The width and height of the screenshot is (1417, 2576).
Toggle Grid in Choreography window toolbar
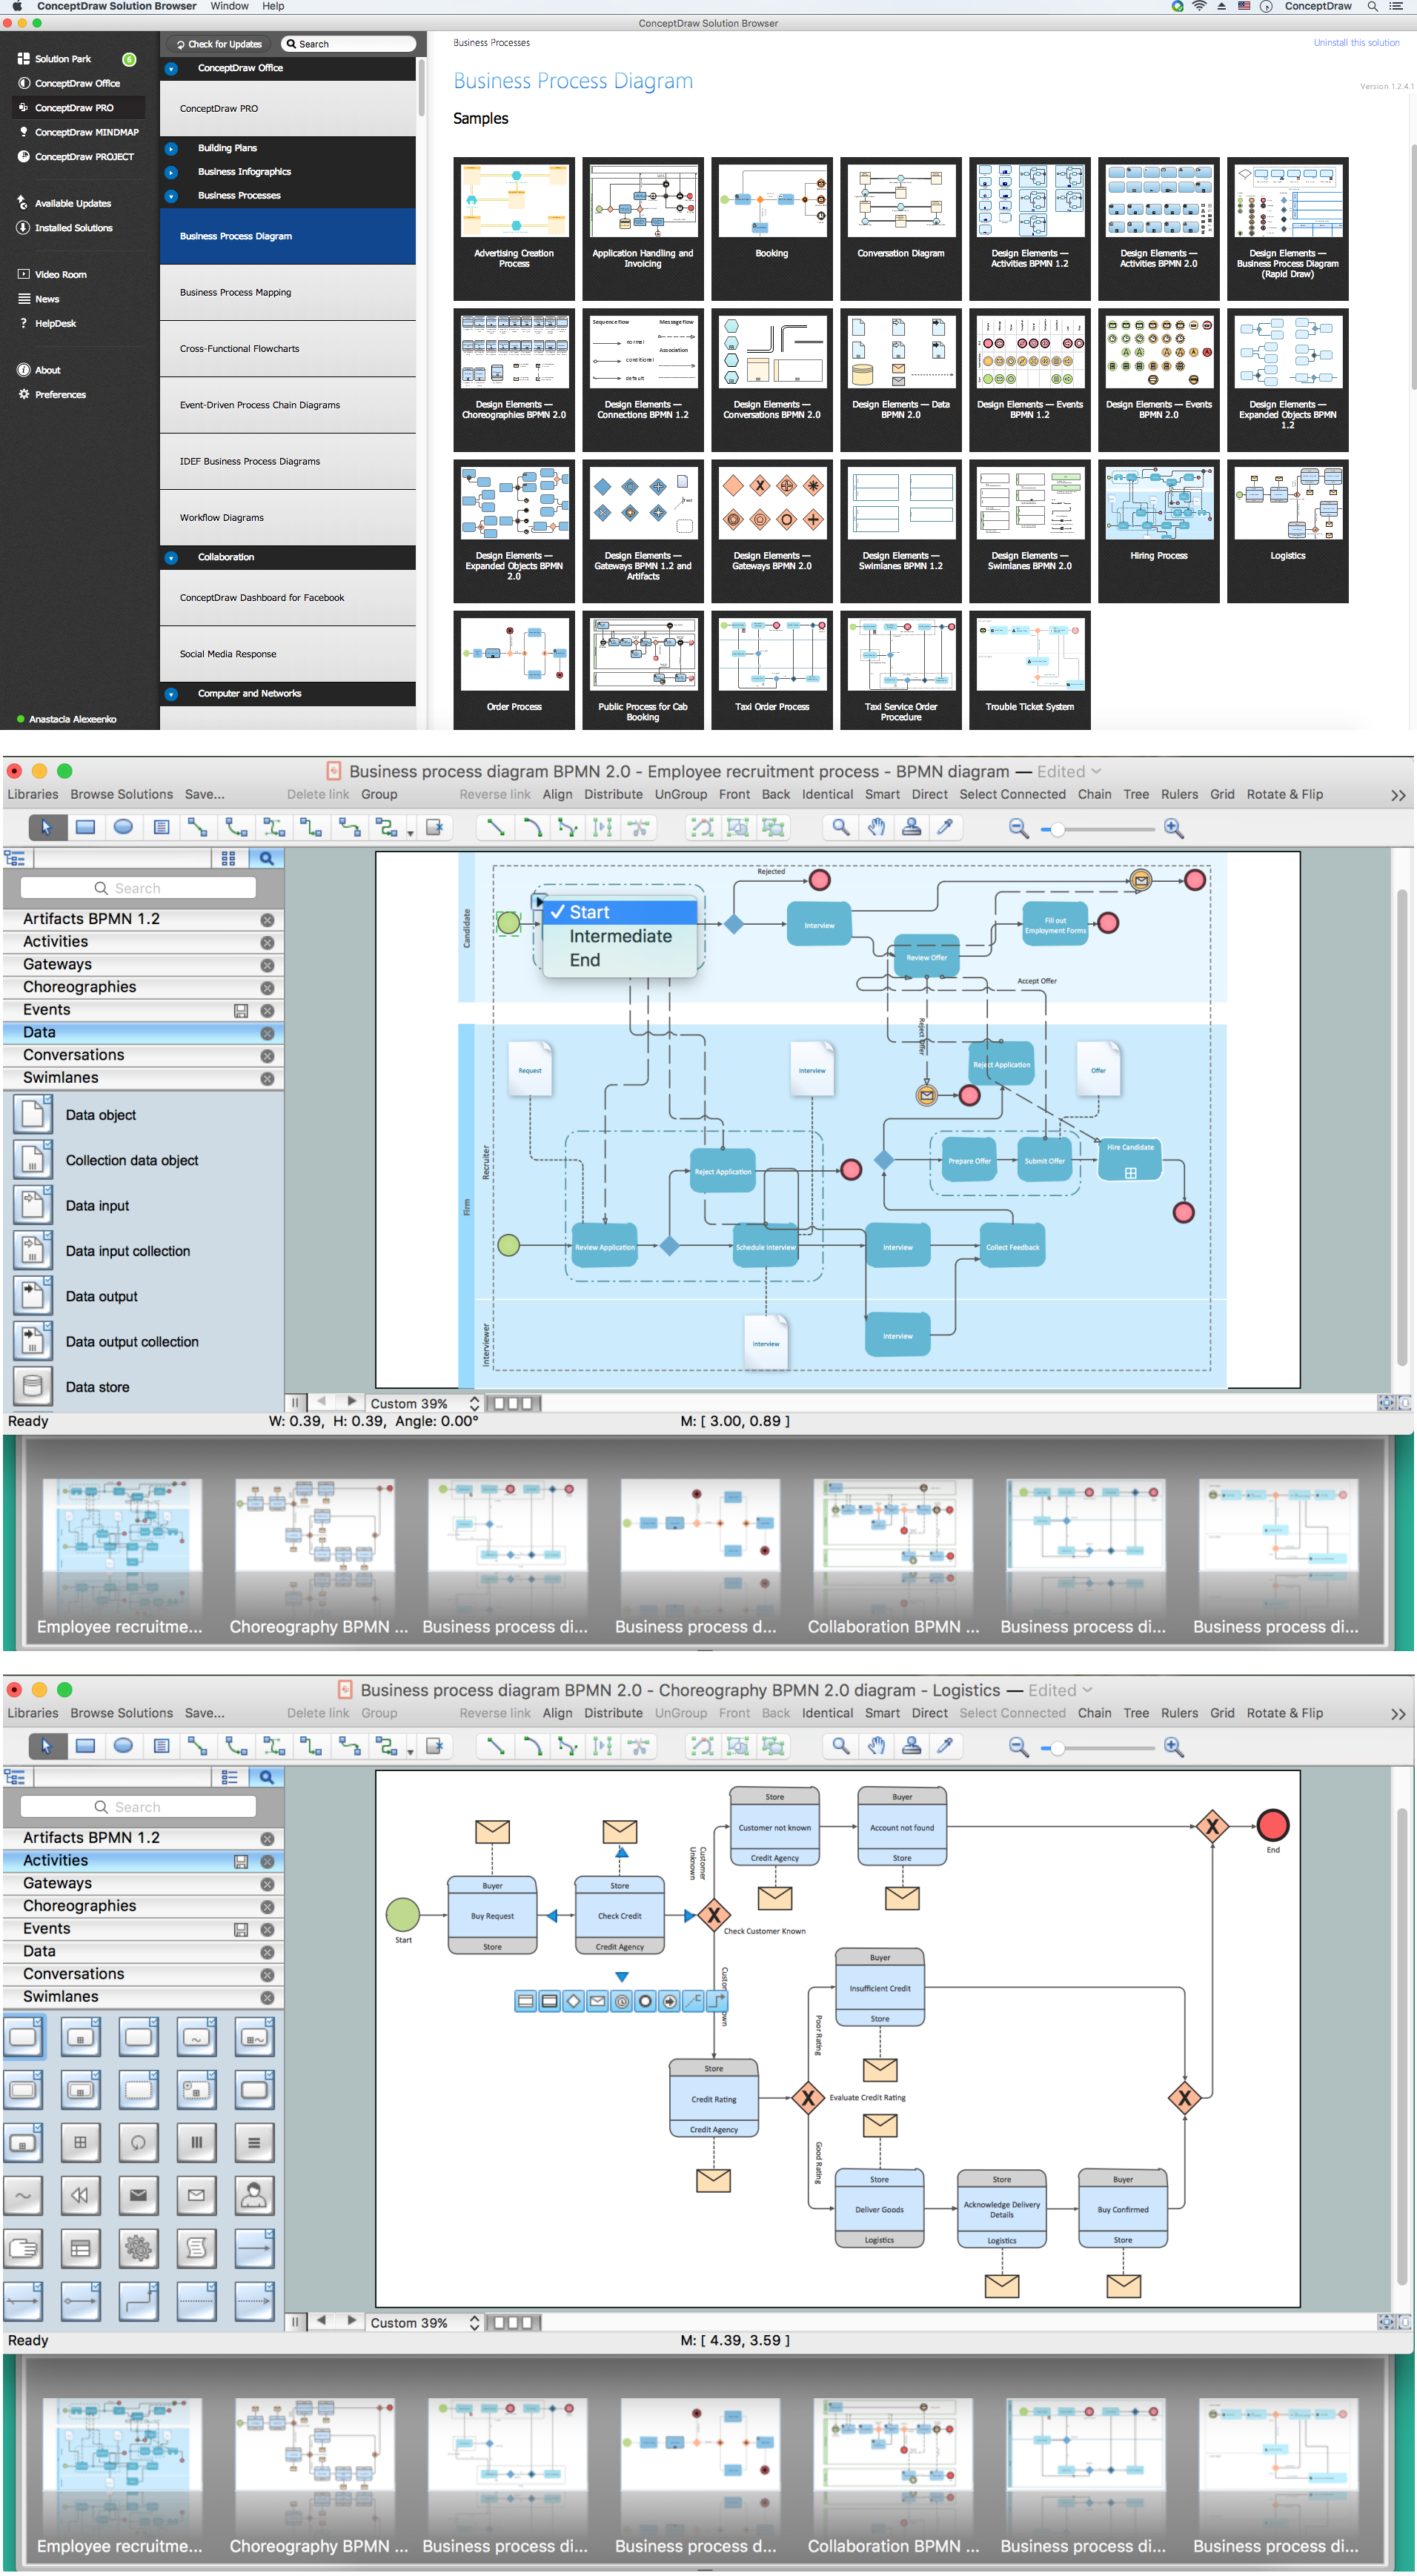point(1222,1713)
